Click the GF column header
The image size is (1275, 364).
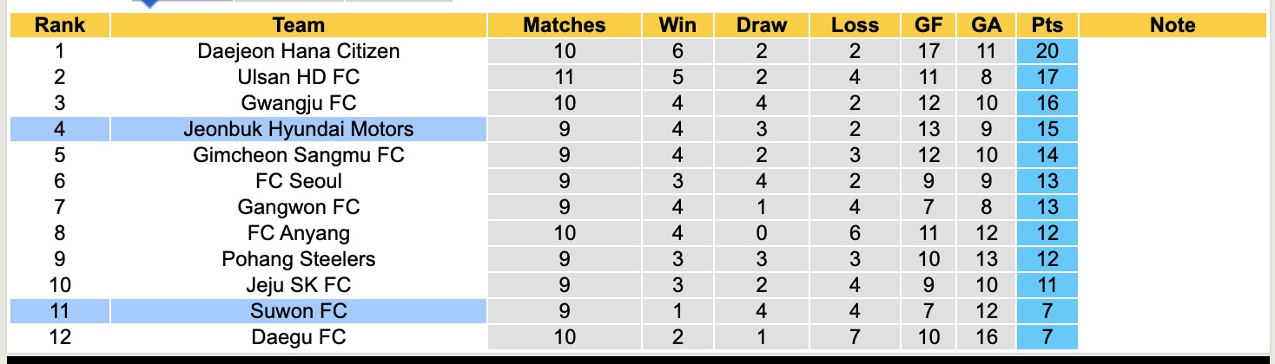tap(928, 25)
